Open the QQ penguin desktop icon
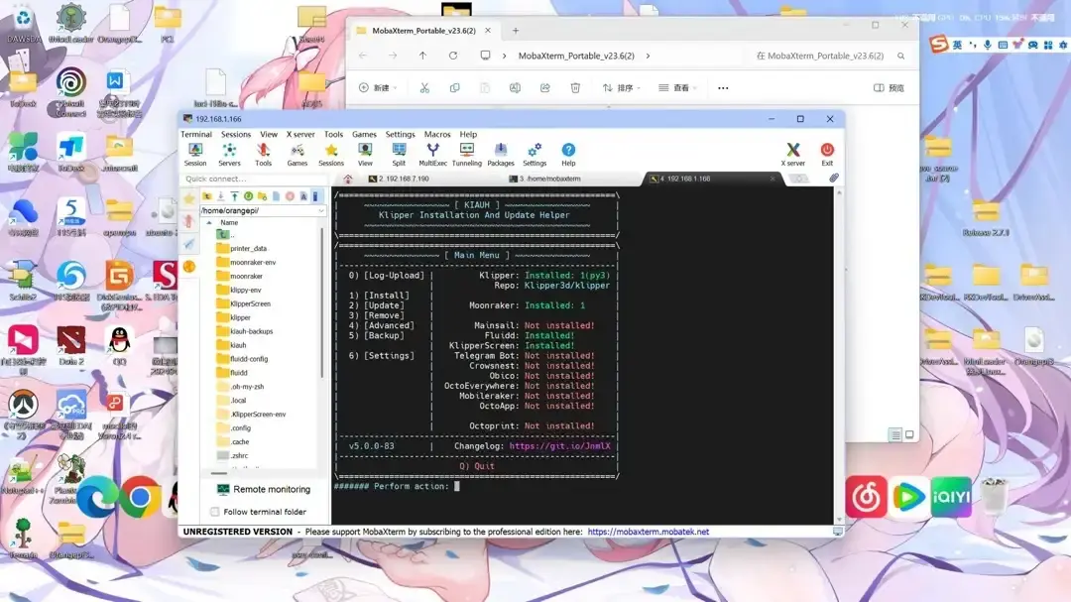Screen dimensions: 1071x602 pos(120,344)
